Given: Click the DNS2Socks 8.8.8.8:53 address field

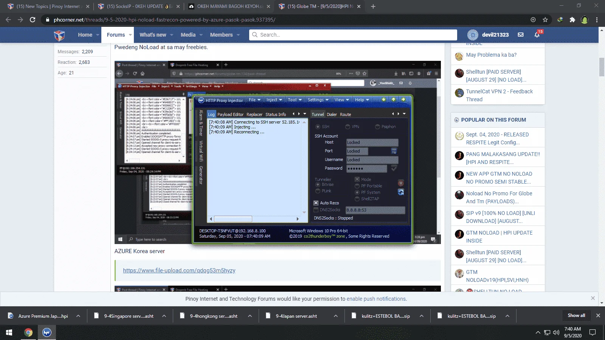Looking at the screenshot, I should 375,210.
